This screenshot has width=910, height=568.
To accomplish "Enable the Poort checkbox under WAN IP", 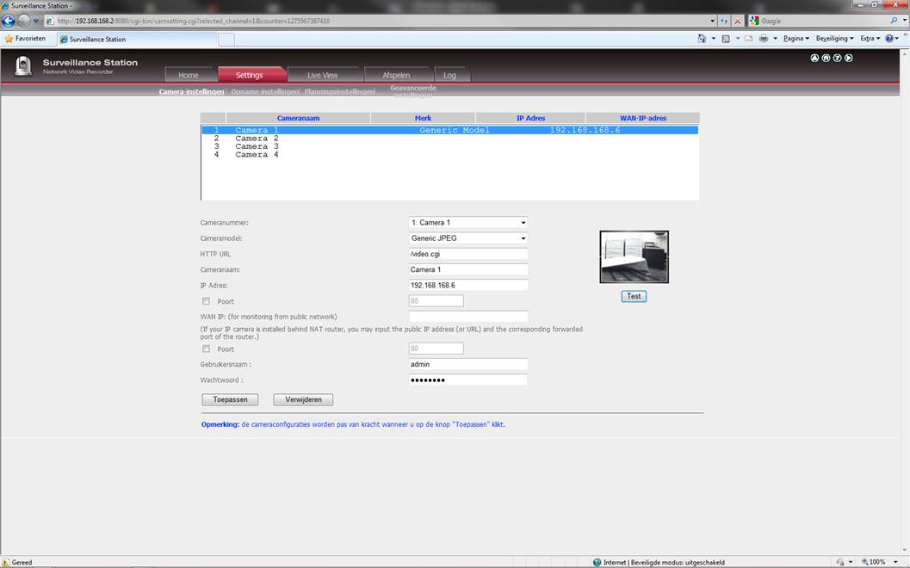I will [206, 349].
